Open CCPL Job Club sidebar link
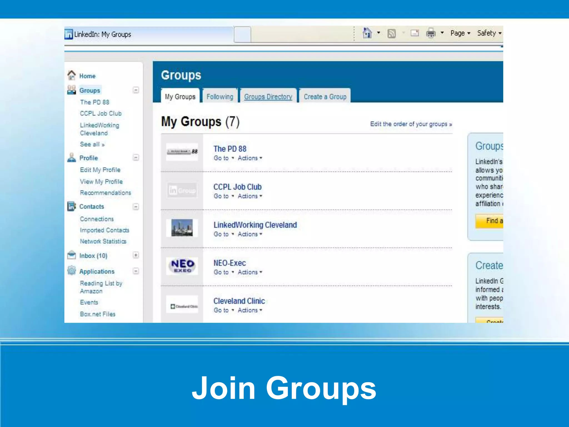The image size is (569, 427). click(x=101, y=113)
